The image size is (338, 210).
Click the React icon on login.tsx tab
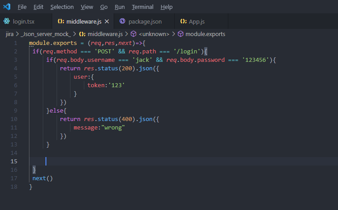[7, 21]
